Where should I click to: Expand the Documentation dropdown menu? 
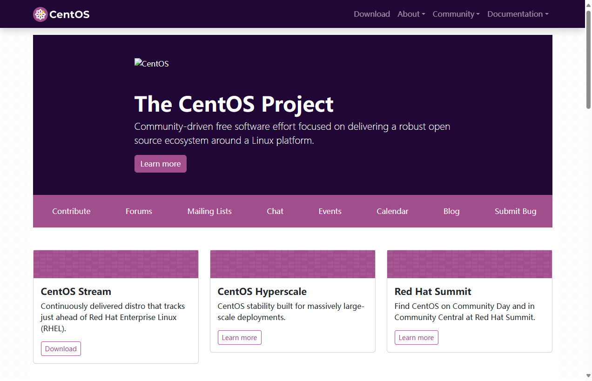coord(518,14)
